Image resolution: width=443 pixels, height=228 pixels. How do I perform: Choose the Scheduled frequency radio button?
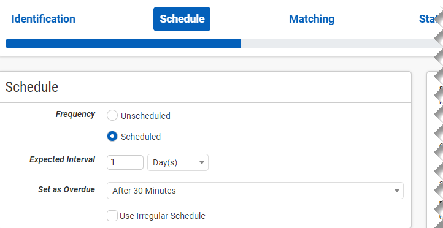click(112, 136)
